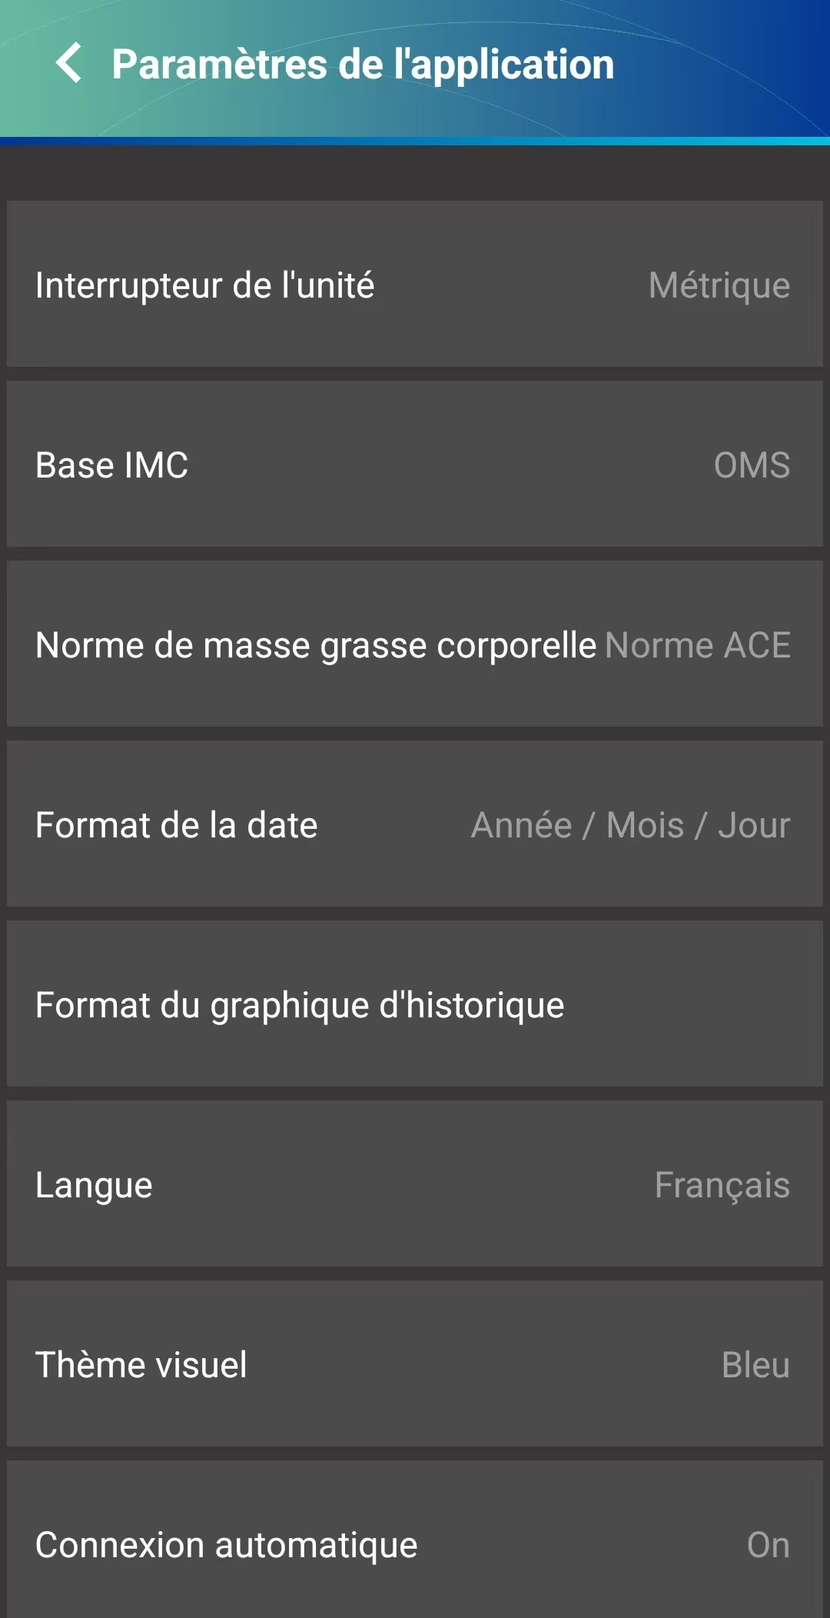
Task: Toggle the automatic login 'On' value
Action: pos(768,1545)
